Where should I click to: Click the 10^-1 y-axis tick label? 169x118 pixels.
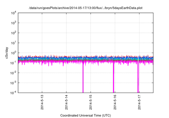point(13,63)
